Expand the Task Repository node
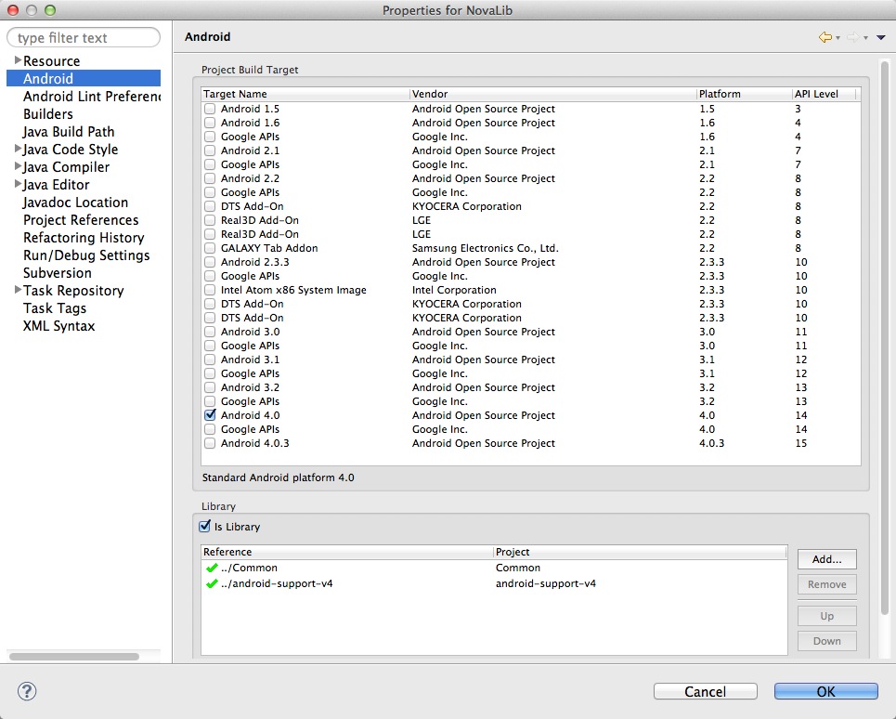 (x=18, y=290)
